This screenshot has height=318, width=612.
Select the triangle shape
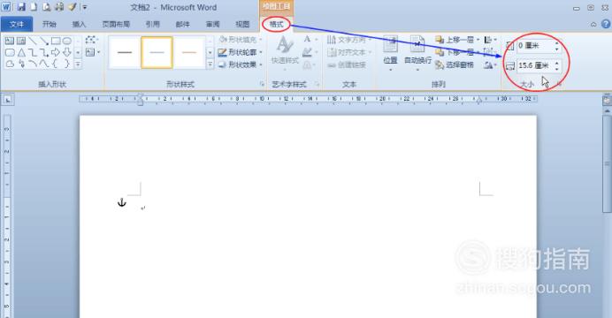coord(21,52)
